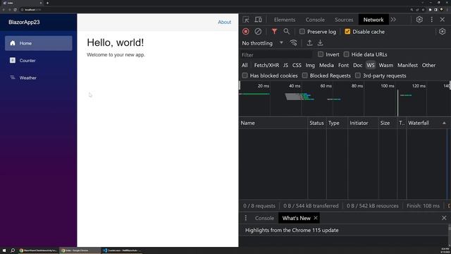Expand more DevTools tabs chevron
451x254 pixels.
[x=393, y=20]
